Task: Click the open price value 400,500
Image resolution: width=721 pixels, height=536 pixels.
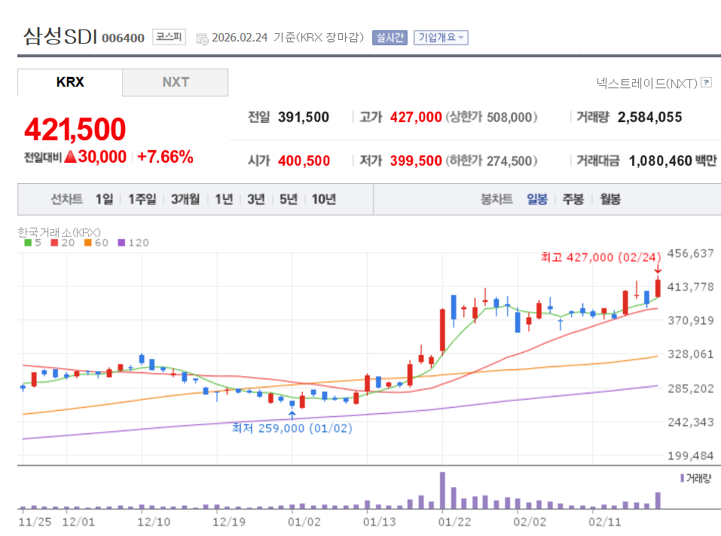Action: (x=304, y=161)
